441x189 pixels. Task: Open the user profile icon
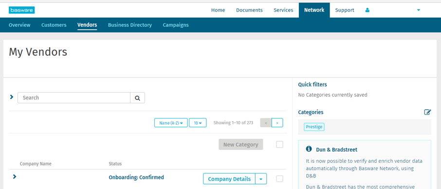[x=367, y=10]
